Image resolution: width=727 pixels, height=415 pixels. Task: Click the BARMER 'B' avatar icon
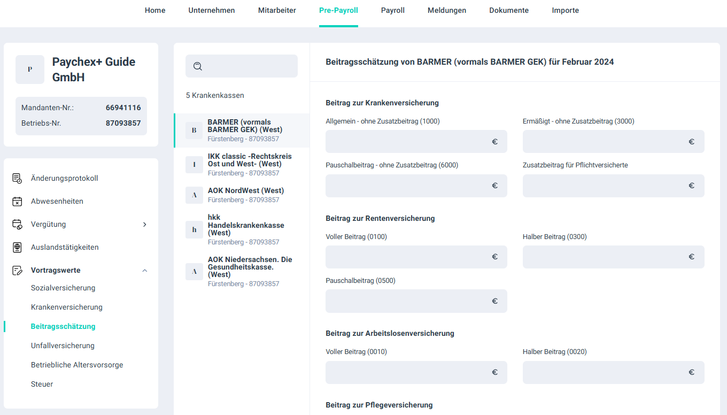pos(194,130)
